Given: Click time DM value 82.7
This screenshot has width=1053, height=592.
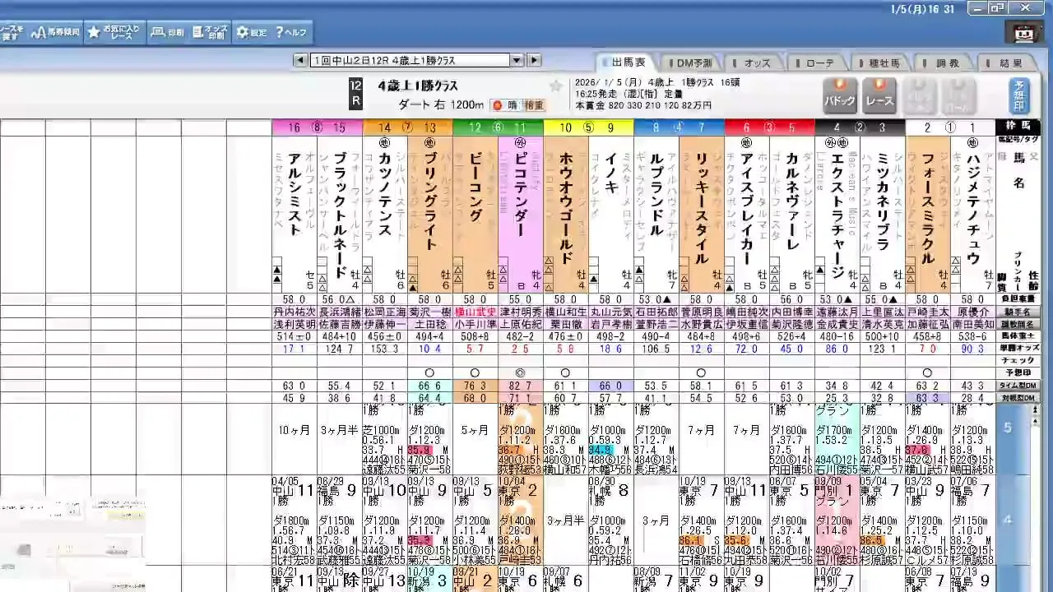Looking at the screenshot, I should [520, 386].
